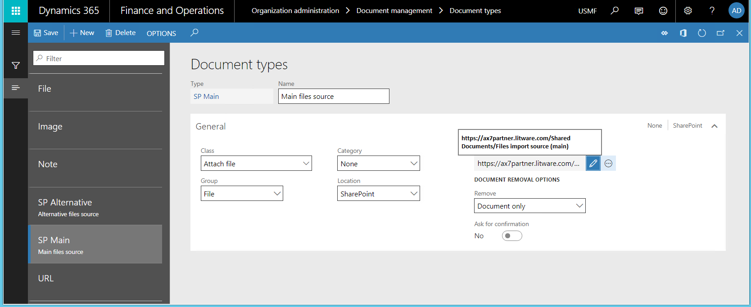The image size is (751, 307).
Task: Click the list view lines icon
Action: point(16,88)
